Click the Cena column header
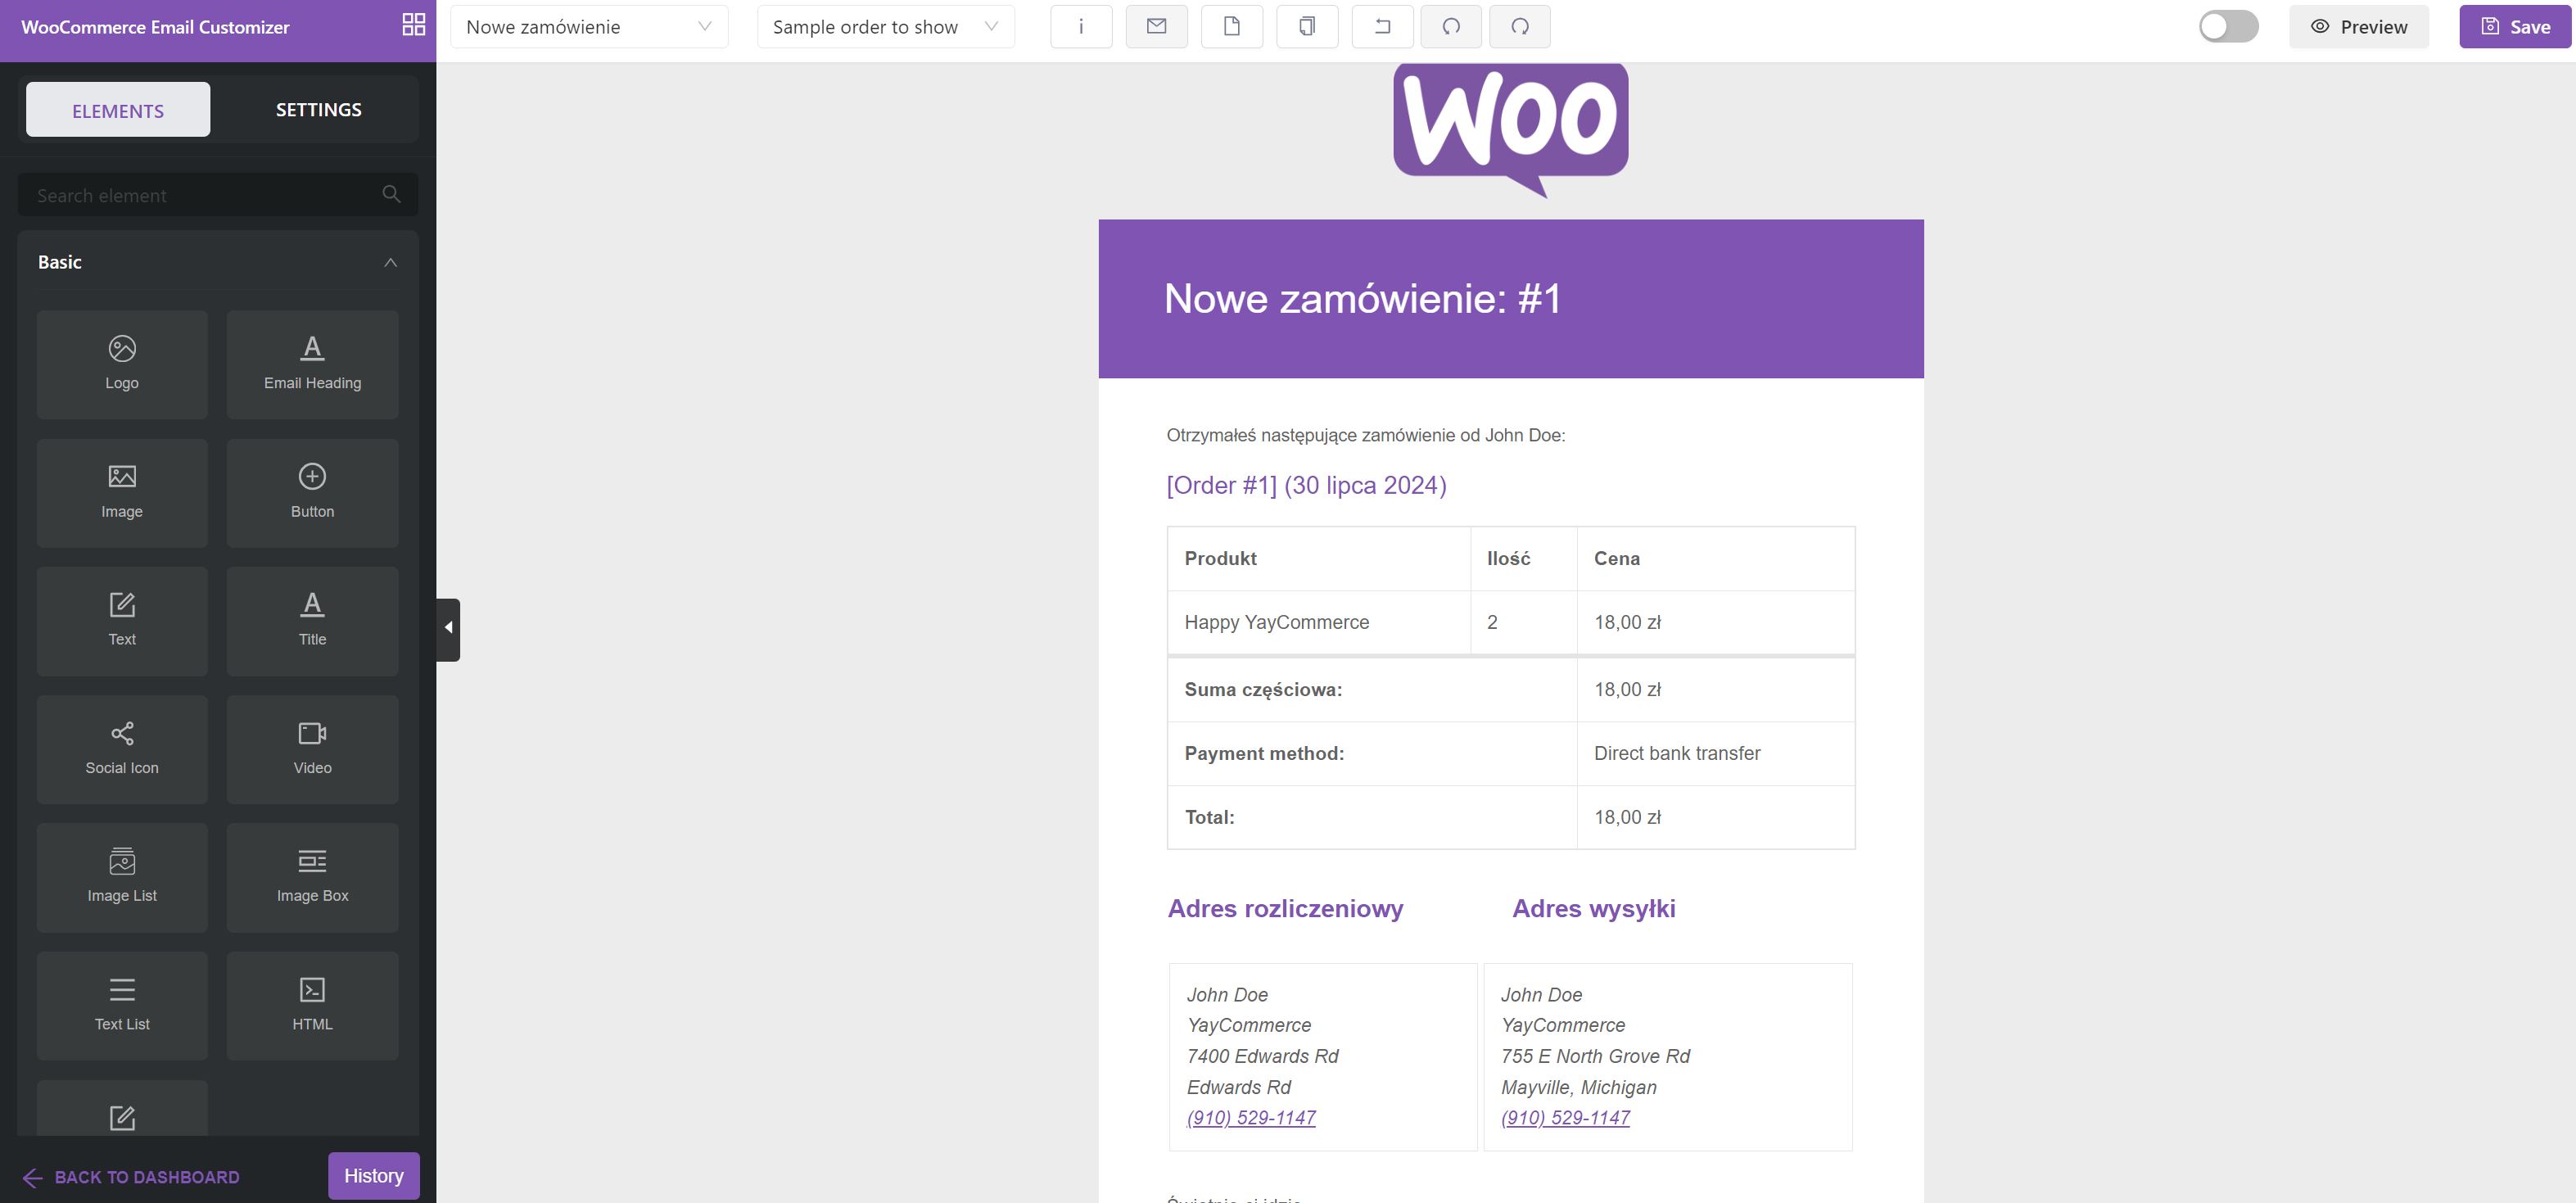Viewport: 2576px width, 1203px height. coord(1616,558)
